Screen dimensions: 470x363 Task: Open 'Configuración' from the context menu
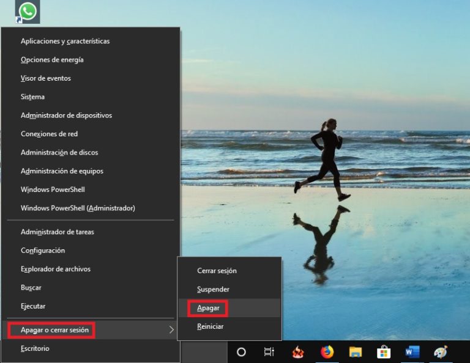click(x=42, y=251)
